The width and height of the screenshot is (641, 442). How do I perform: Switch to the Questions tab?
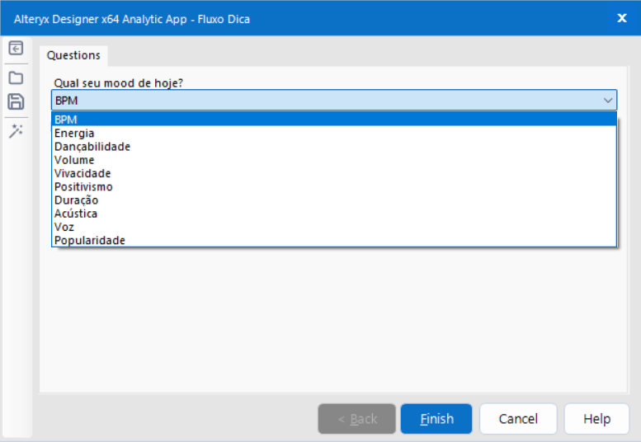click(x=73, y=55)
